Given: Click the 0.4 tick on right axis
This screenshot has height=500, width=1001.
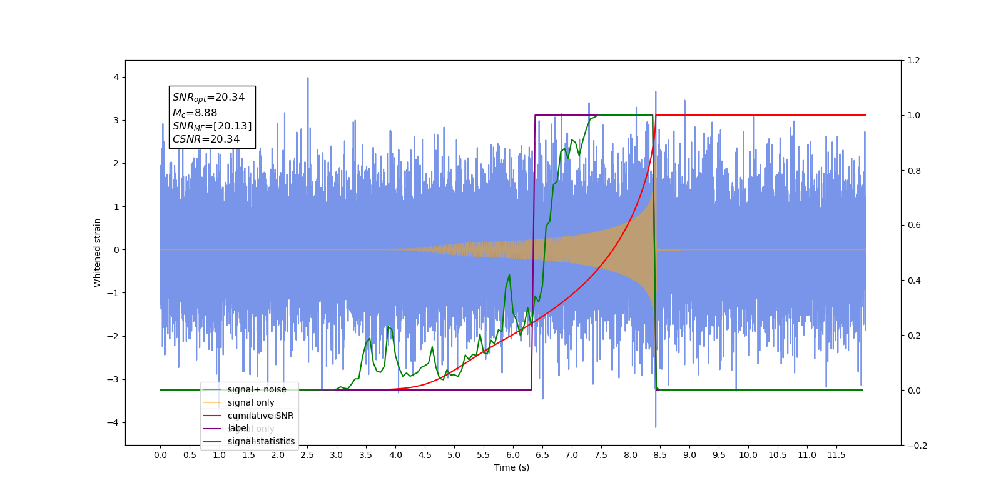Looking at the screenshot, I should [x=913, y=280].
